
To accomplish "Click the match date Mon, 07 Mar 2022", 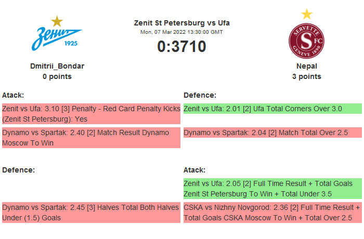I will click(181, 32).
